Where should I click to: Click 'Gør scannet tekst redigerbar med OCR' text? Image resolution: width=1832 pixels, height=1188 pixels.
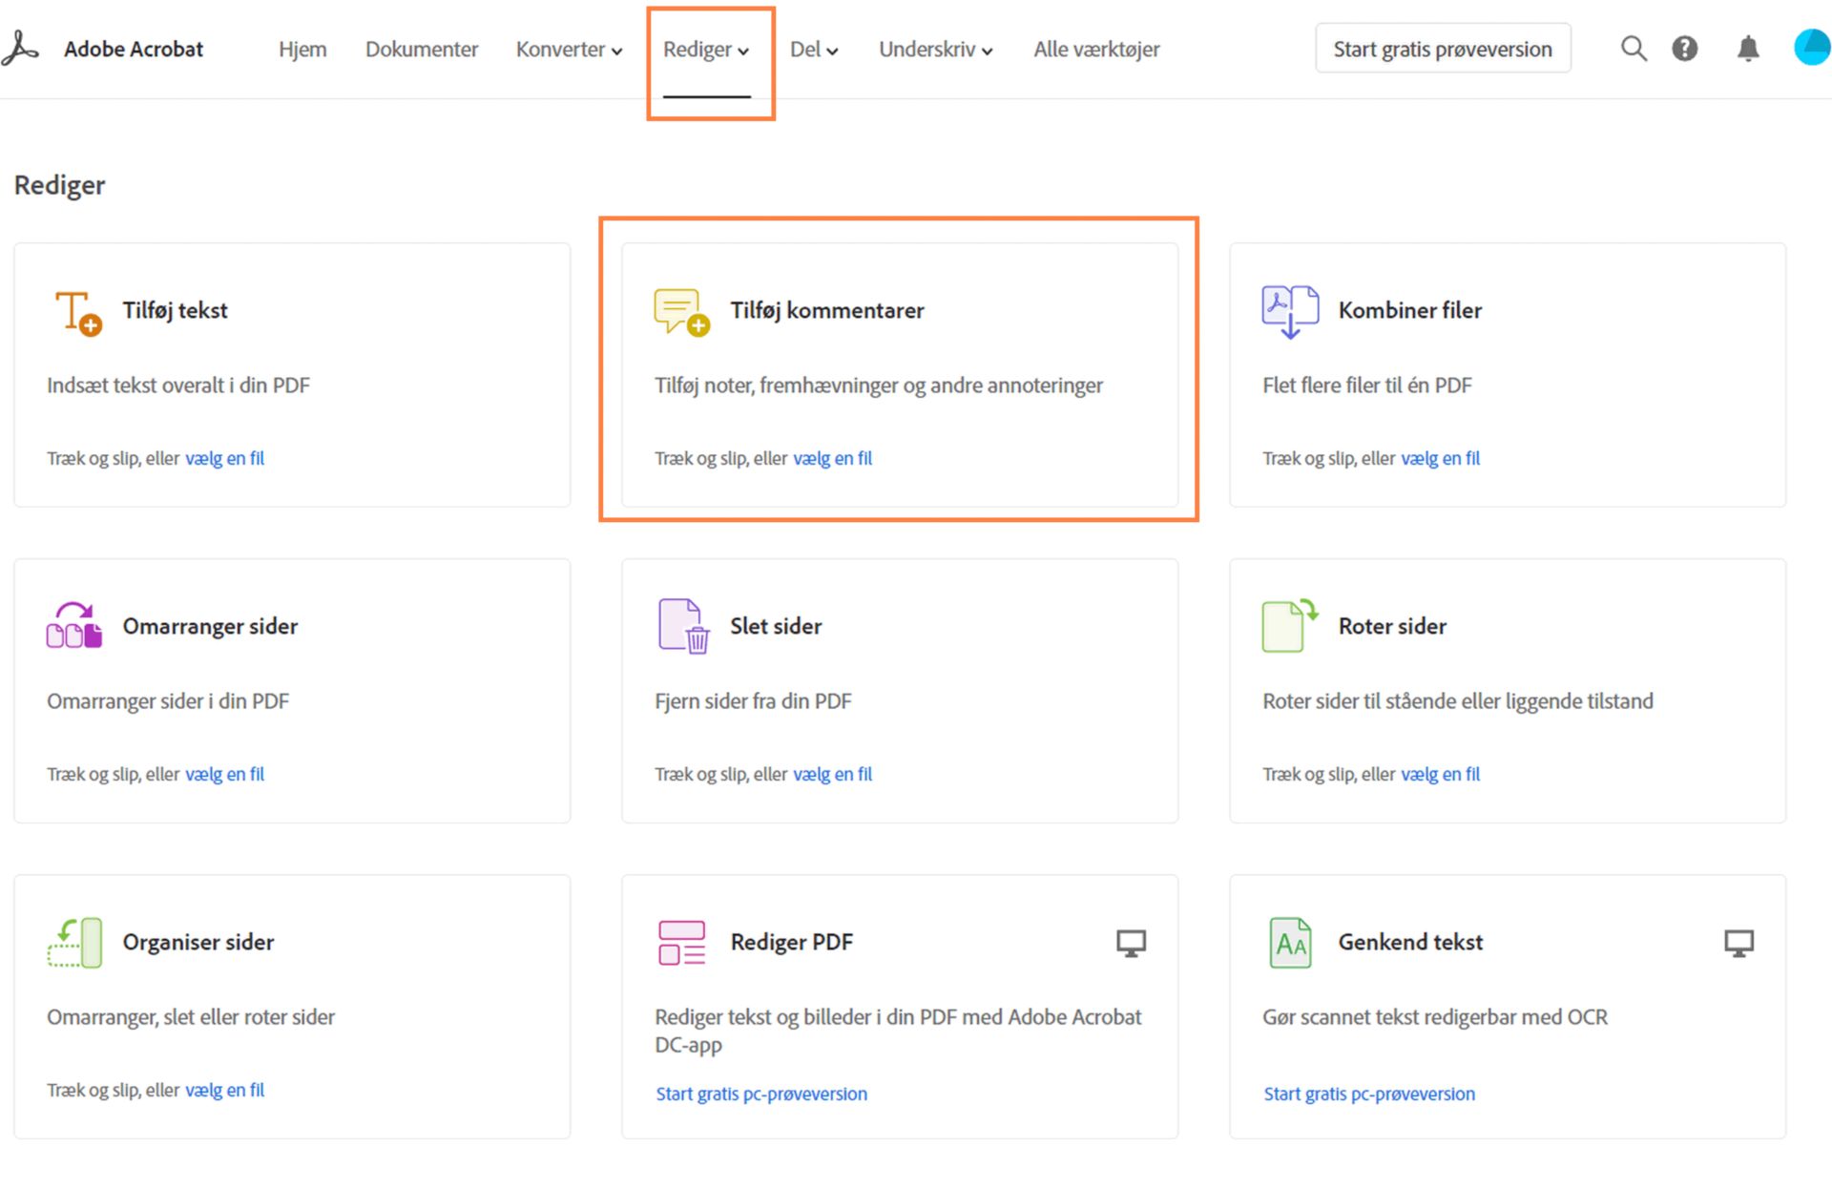[1435, 1017]
